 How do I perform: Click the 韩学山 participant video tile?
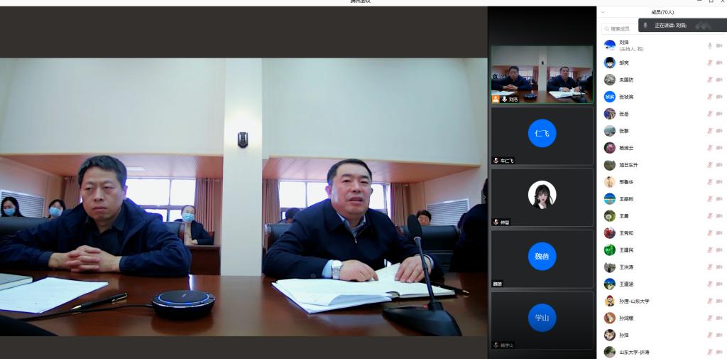click(542, 320)
